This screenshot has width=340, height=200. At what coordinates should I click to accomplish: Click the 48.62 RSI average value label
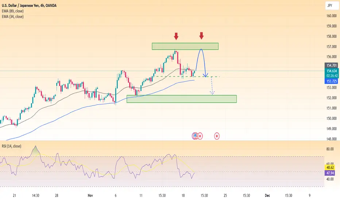(330, 167)
